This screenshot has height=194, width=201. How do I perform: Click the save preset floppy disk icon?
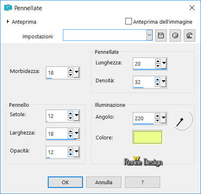pos(161,35)
